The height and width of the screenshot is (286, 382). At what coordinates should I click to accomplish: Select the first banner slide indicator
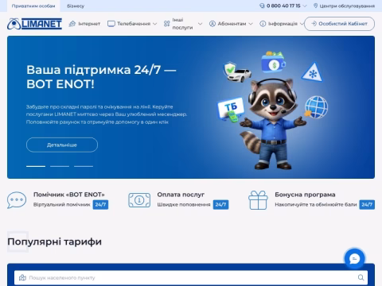coord(36,166)
